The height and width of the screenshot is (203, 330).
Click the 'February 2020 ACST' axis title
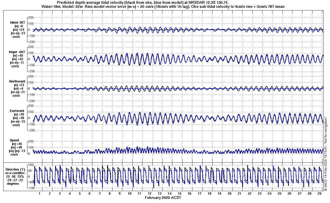(x=163, y=198)
